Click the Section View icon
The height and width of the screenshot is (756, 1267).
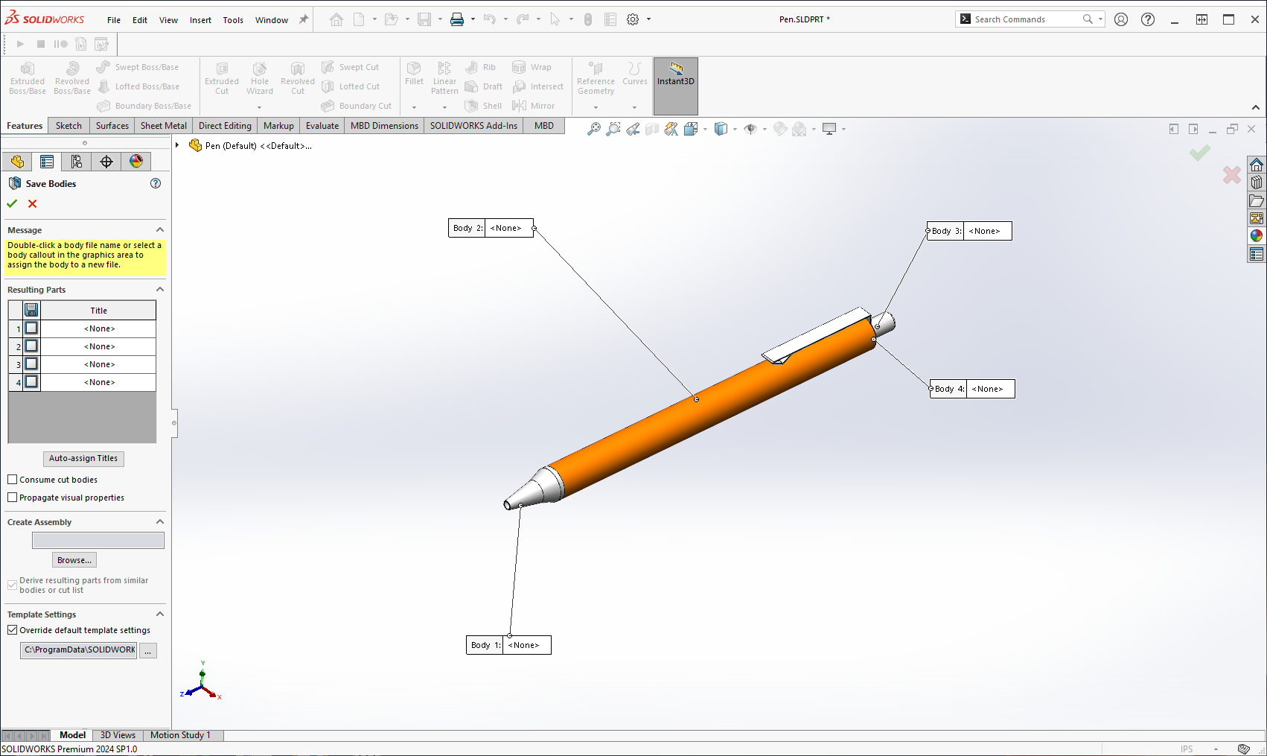click(x=652, y=129)
